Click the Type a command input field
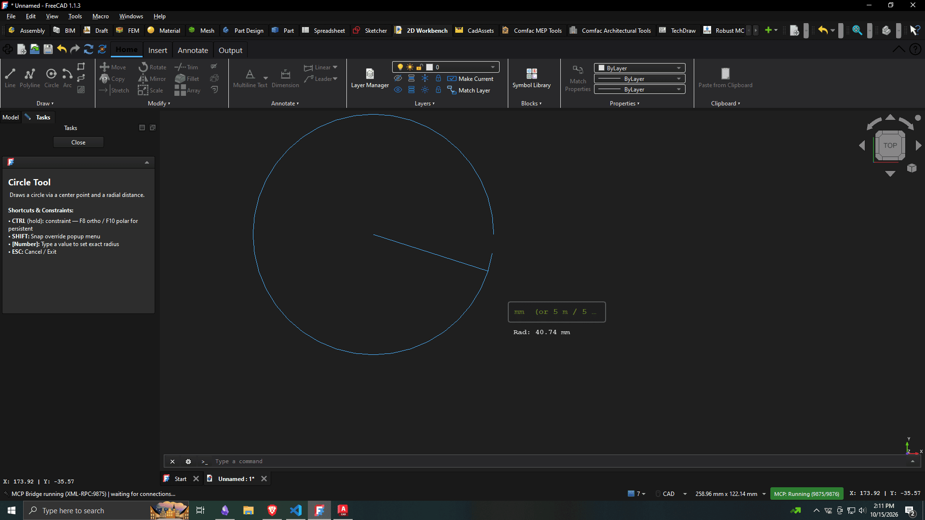925x520 pixels. 559,461
